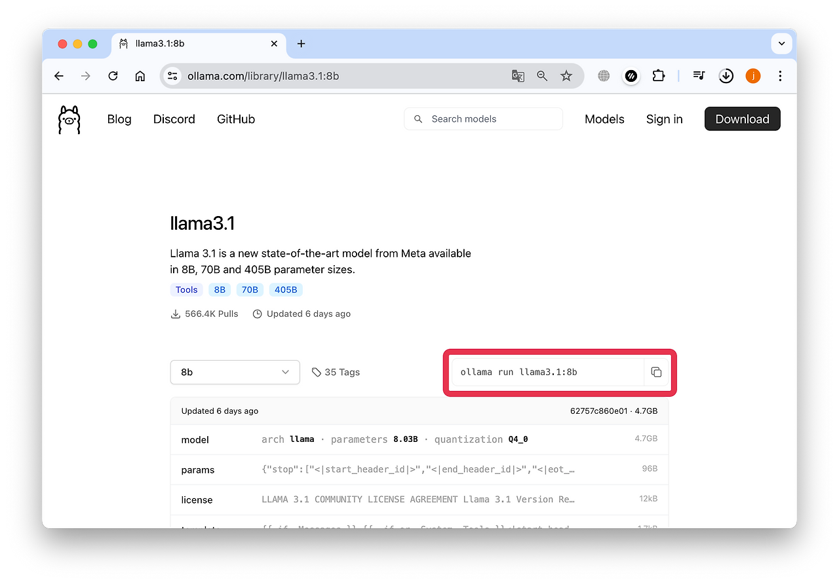Open the Chrome three-dot menu

coord(780,76)
